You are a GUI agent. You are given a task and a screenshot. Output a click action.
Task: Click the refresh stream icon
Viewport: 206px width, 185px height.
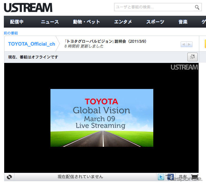(x=9, y=177)
